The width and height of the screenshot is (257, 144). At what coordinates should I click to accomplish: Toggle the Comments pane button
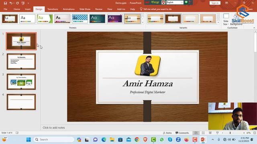182,133
